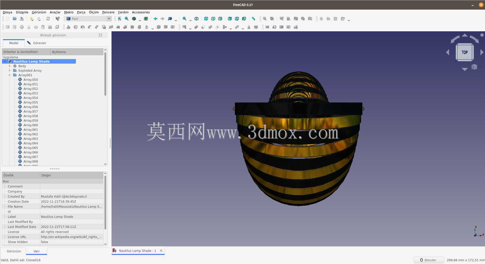Open the Accessories menu
Viewport: 485px width, 264px height.
click(141, 12)
